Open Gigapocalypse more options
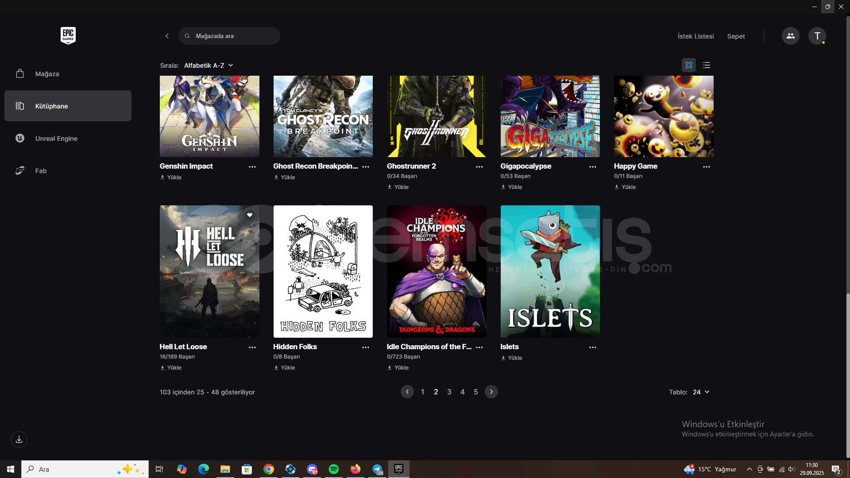The image size is (850, 478). click(x=593, y=167)
